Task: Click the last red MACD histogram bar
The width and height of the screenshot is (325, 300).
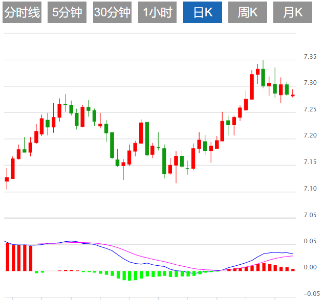Action: [x=293, y=270]
